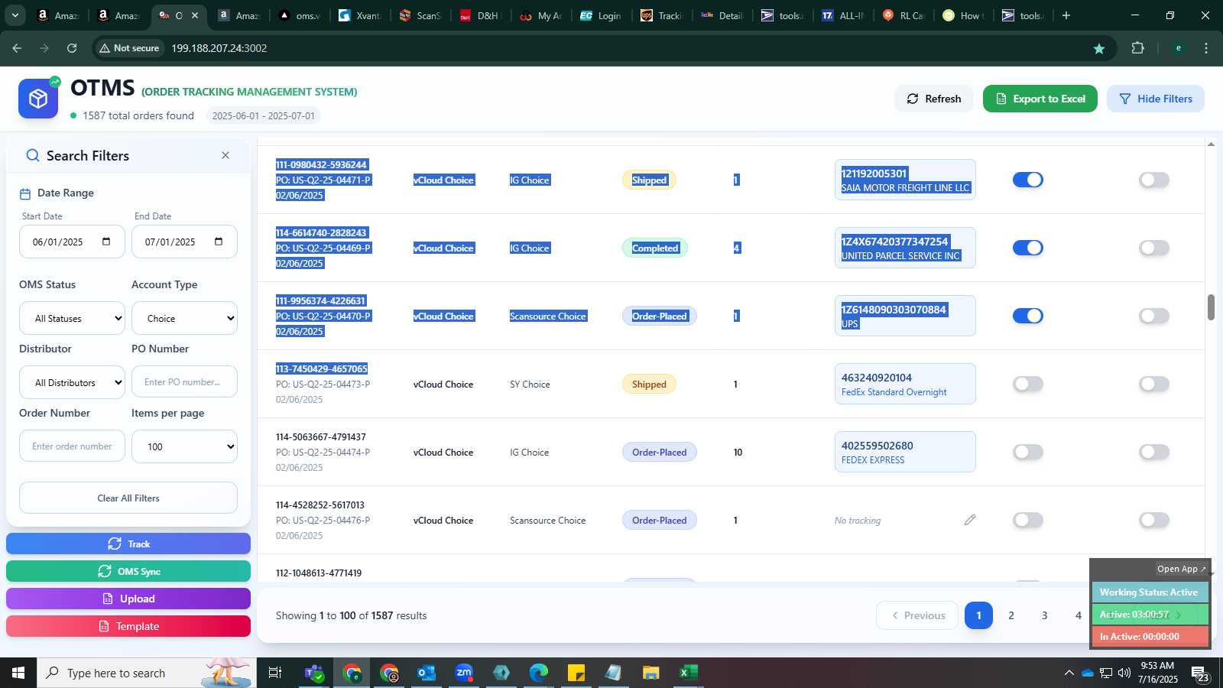
Task: Click the Template button
Action: coord(128,626)
